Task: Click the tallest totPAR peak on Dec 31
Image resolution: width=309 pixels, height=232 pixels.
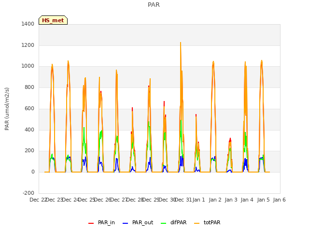Action: point(181,43)
